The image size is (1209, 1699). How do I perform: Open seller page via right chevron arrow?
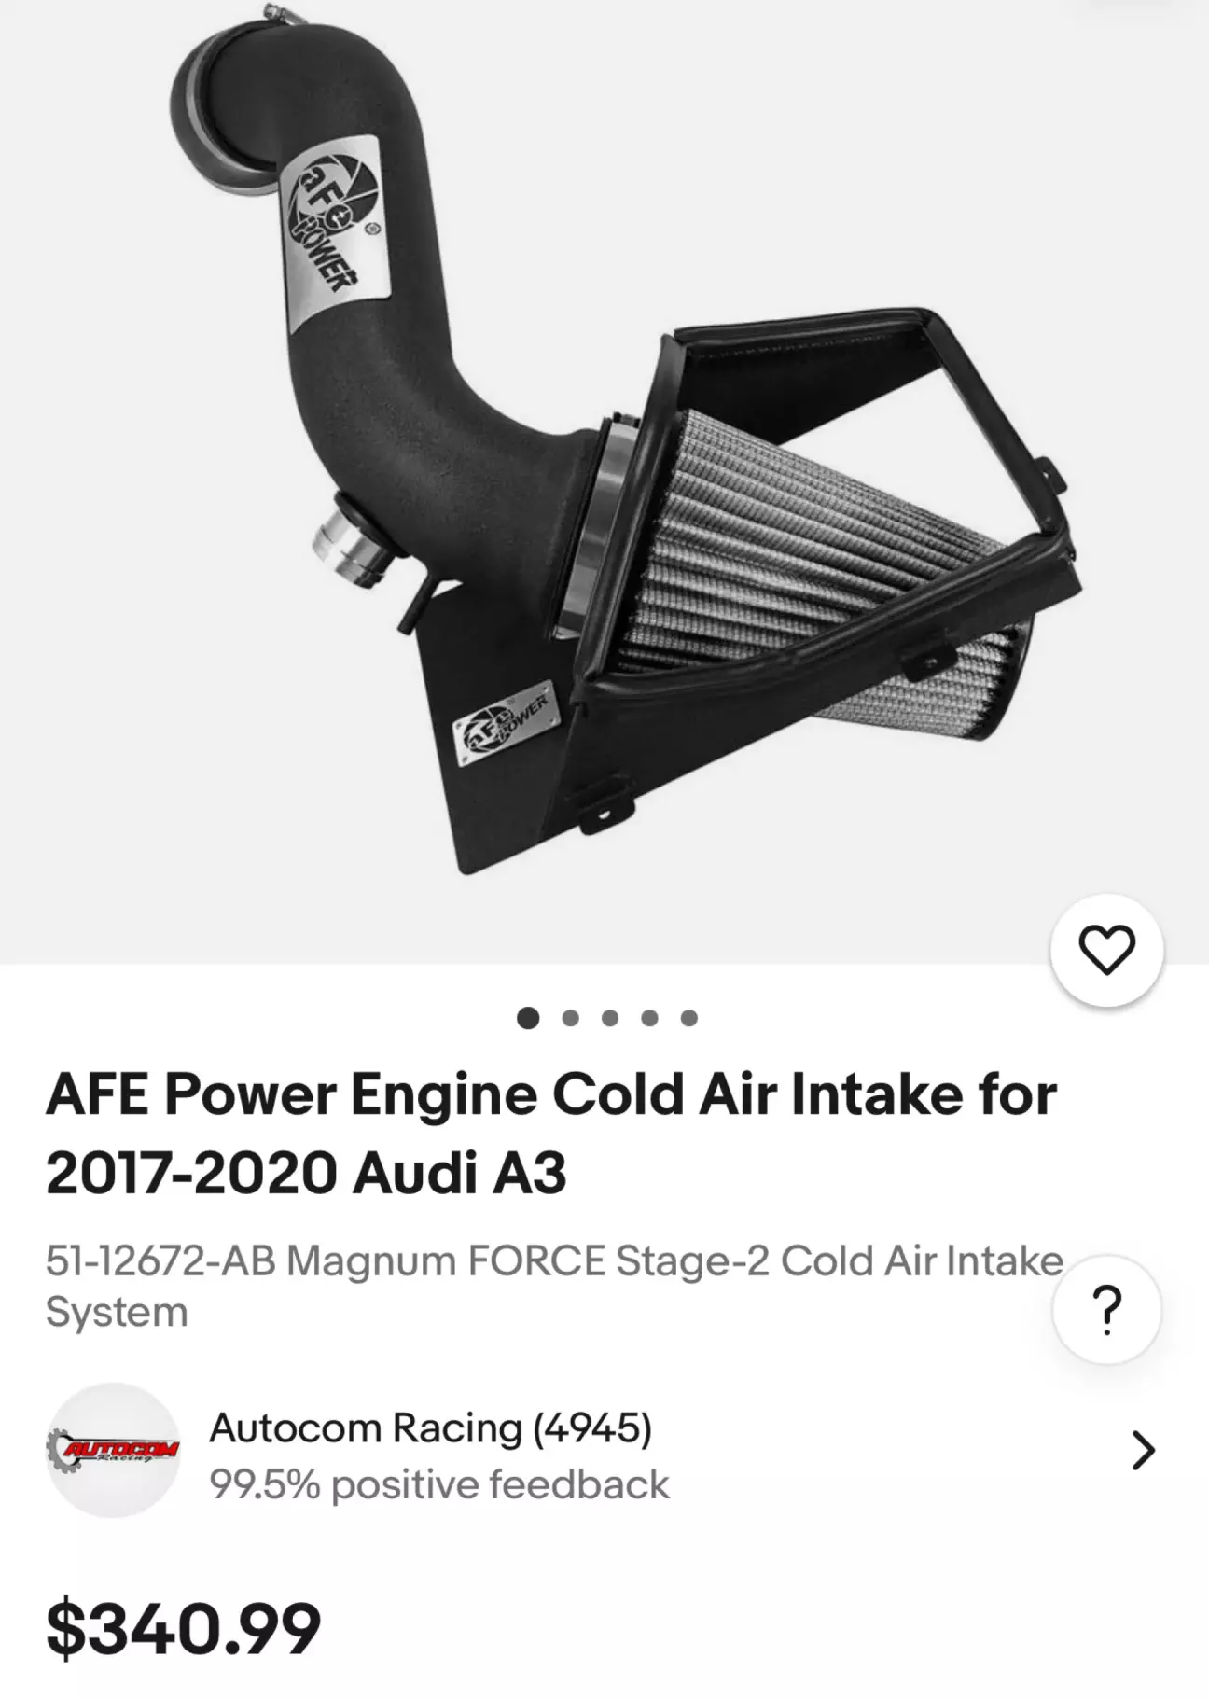click(x=1143, y=1450)
